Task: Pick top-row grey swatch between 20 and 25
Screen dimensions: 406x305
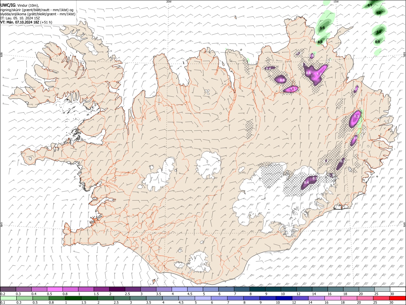Action: tap(367, 289)
